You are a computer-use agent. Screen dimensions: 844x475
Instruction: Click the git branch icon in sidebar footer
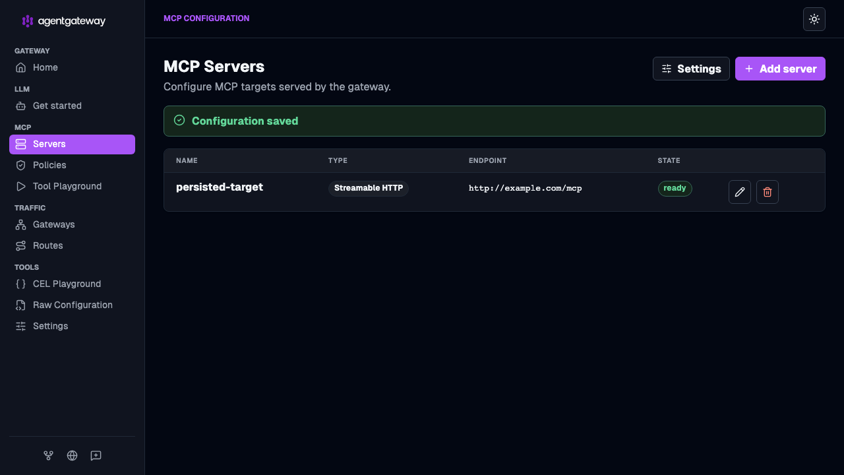point(48,456)
